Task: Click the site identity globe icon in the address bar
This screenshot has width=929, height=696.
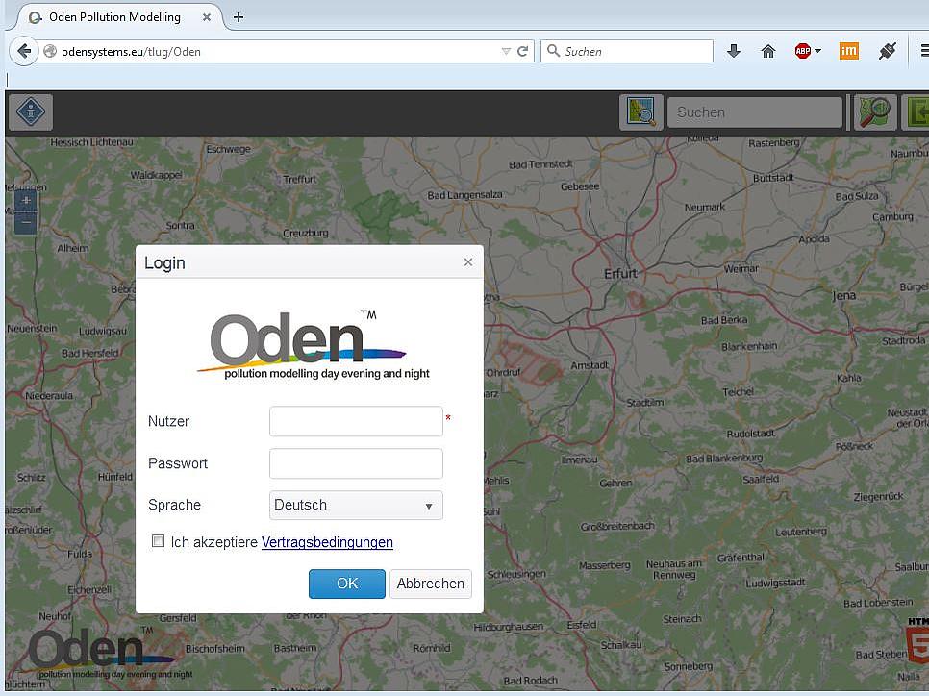Action: (x=50, y=52)
